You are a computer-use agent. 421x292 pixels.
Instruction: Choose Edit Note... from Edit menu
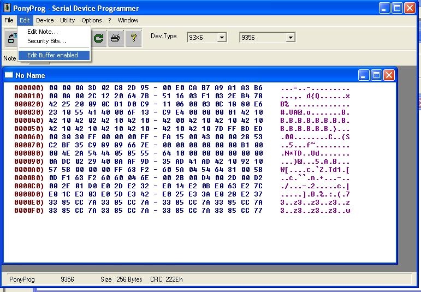(x=54, y=32)
